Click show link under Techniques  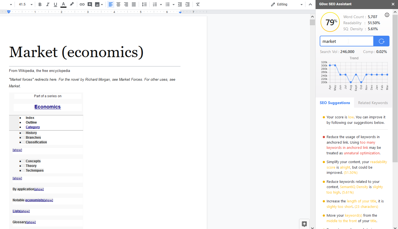click(x=17, y=178)
